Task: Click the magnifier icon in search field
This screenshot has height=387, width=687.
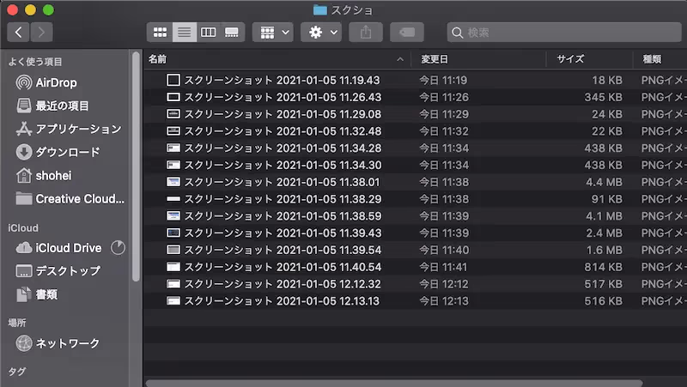Action: (458, 33)
